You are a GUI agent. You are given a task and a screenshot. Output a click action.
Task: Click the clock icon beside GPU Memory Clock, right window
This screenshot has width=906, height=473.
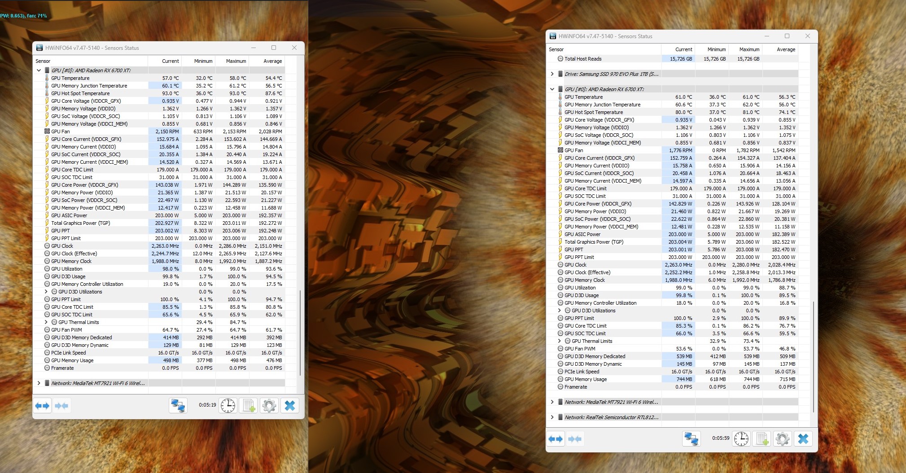560,280
